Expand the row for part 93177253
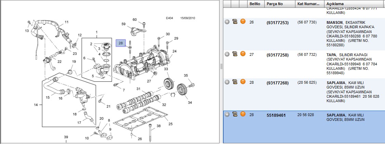 pyautogui.click(x=227, y=22)
